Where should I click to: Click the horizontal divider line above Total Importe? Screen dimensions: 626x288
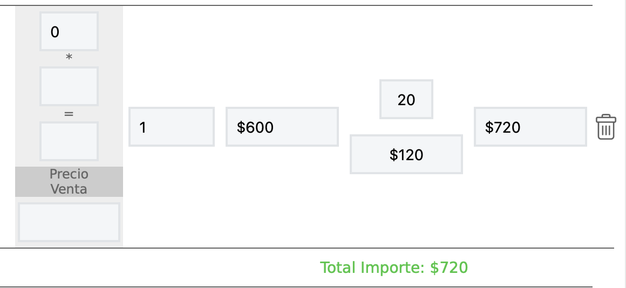tap(307, 248)
